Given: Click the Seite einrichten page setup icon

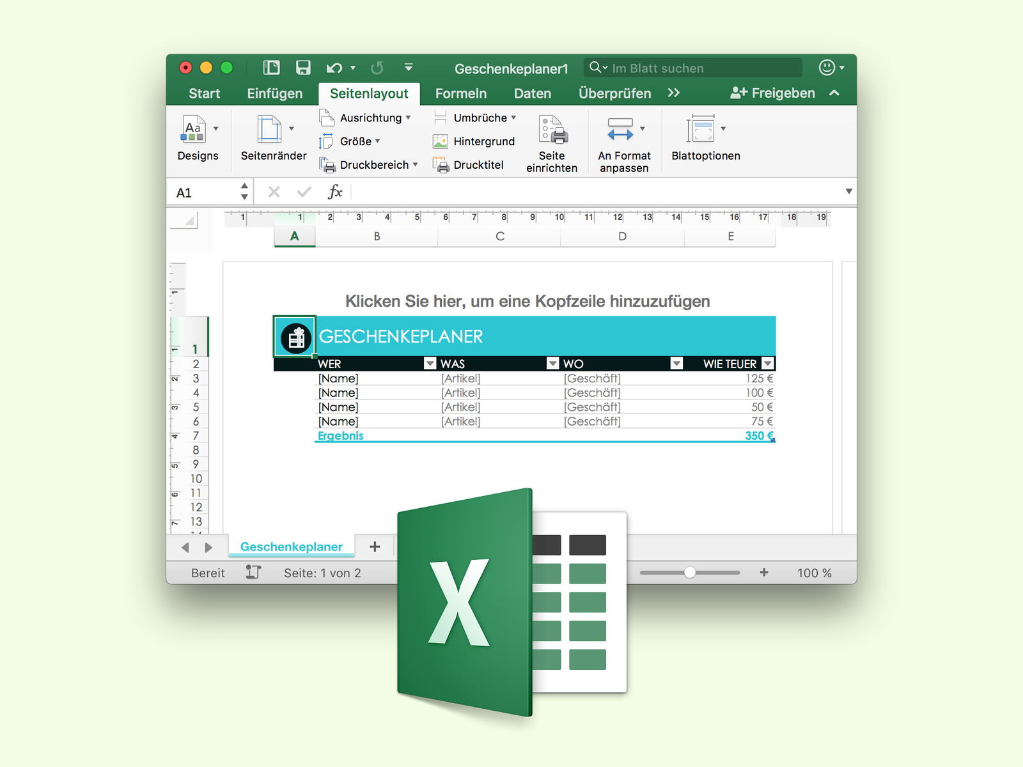Looking at the screenshot, I should (x=552, y=130).
